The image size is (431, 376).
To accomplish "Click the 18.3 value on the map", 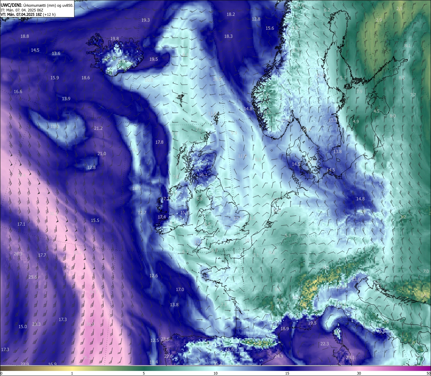I will coord(228,36).
